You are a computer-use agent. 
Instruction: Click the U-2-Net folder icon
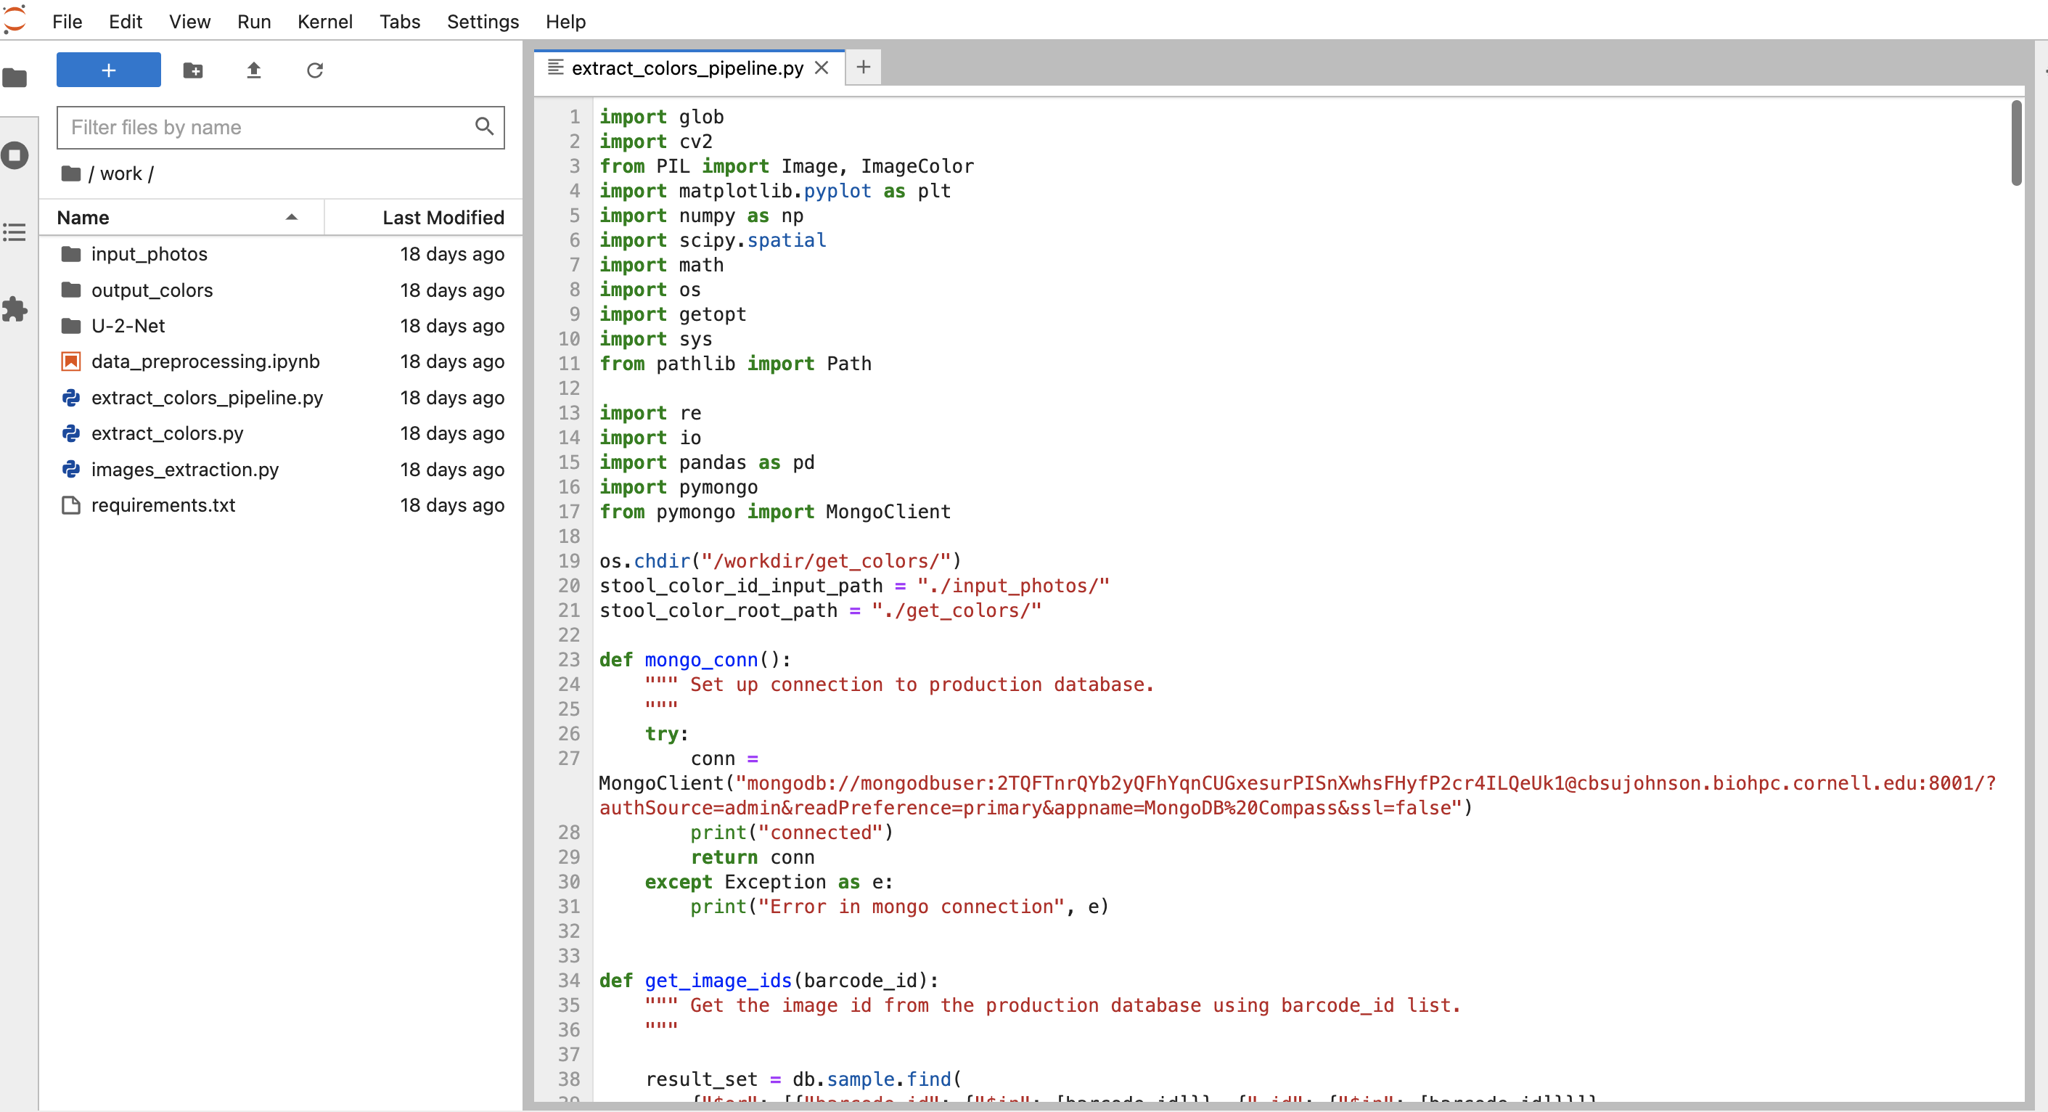[x=70, y=325]
